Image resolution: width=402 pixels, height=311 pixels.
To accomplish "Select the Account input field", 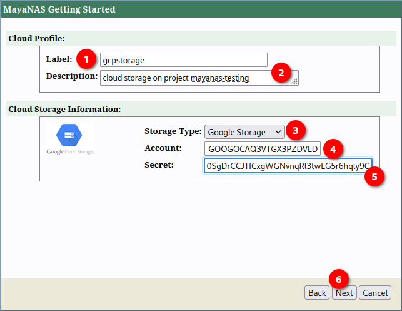I will coord(262,149).
